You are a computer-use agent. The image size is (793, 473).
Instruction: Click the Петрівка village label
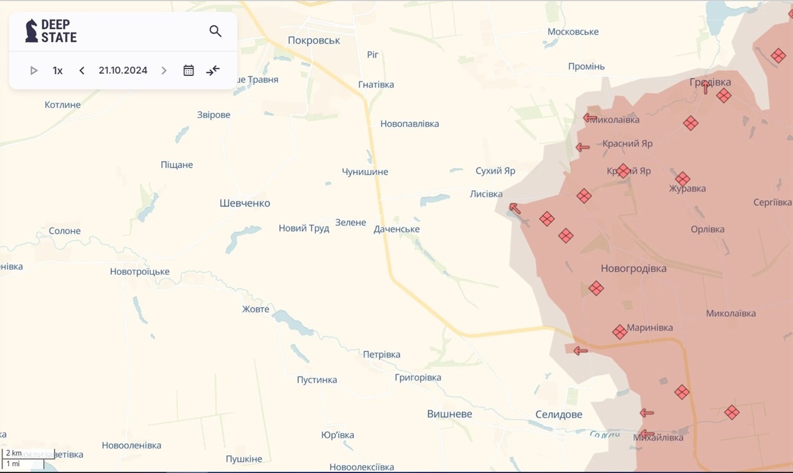pos(381,355)
